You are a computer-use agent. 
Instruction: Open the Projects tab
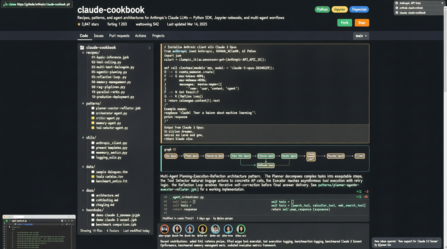(158, 36)
